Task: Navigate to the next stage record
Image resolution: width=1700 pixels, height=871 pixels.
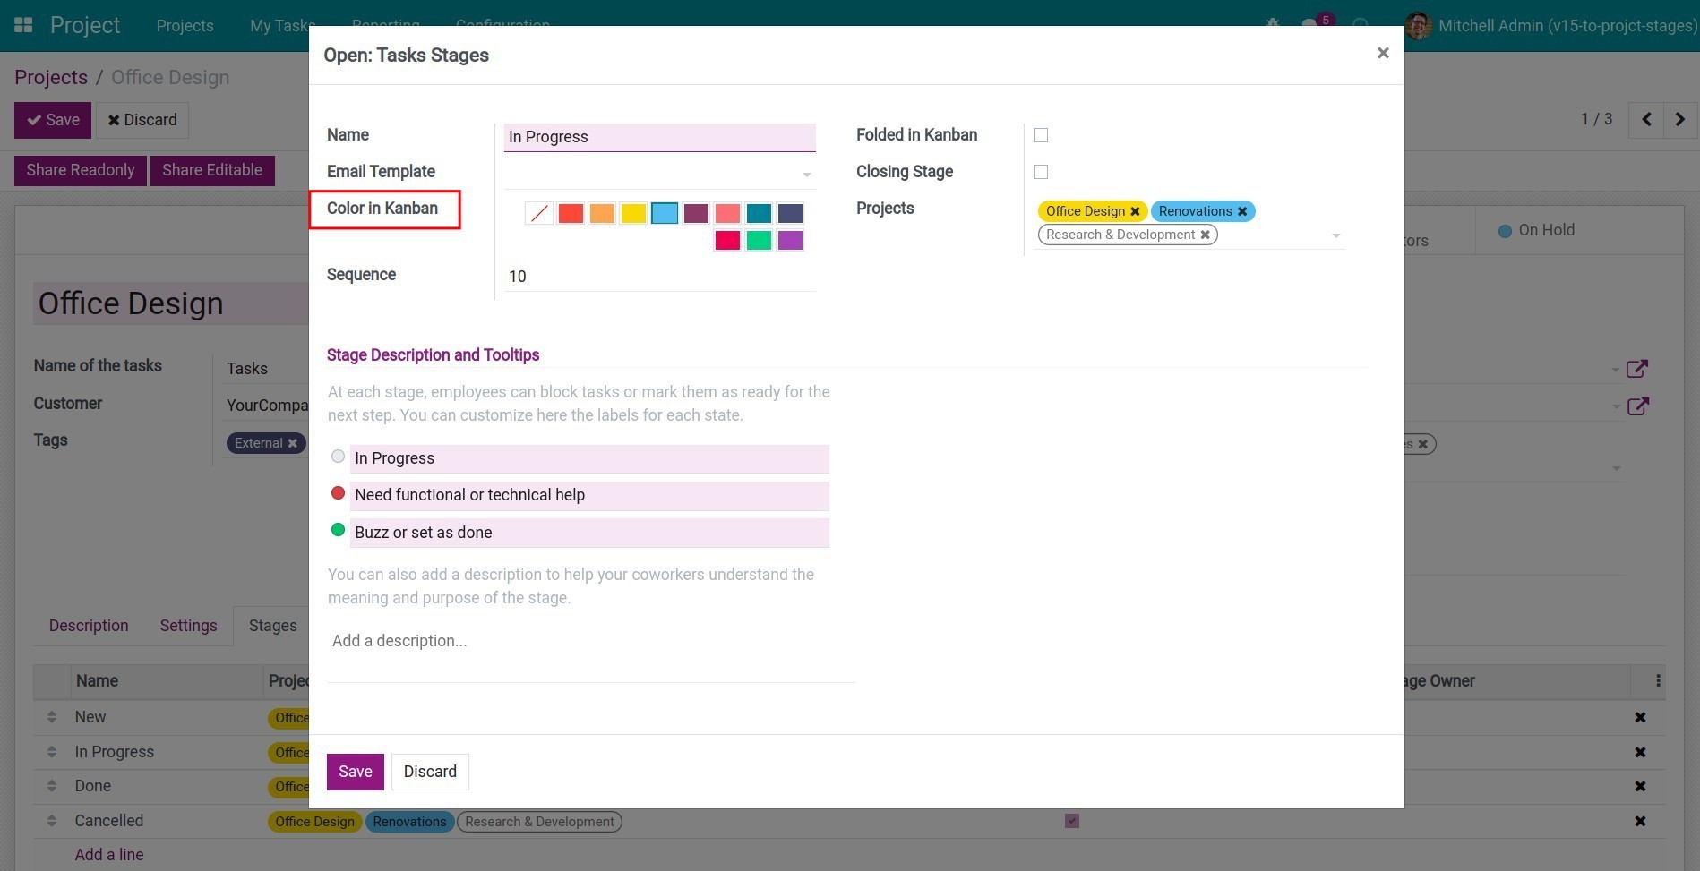Action: click(x=1680, y=118)
